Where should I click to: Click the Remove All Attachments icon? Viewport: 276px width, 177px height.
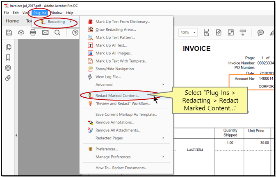pos(91,130)
